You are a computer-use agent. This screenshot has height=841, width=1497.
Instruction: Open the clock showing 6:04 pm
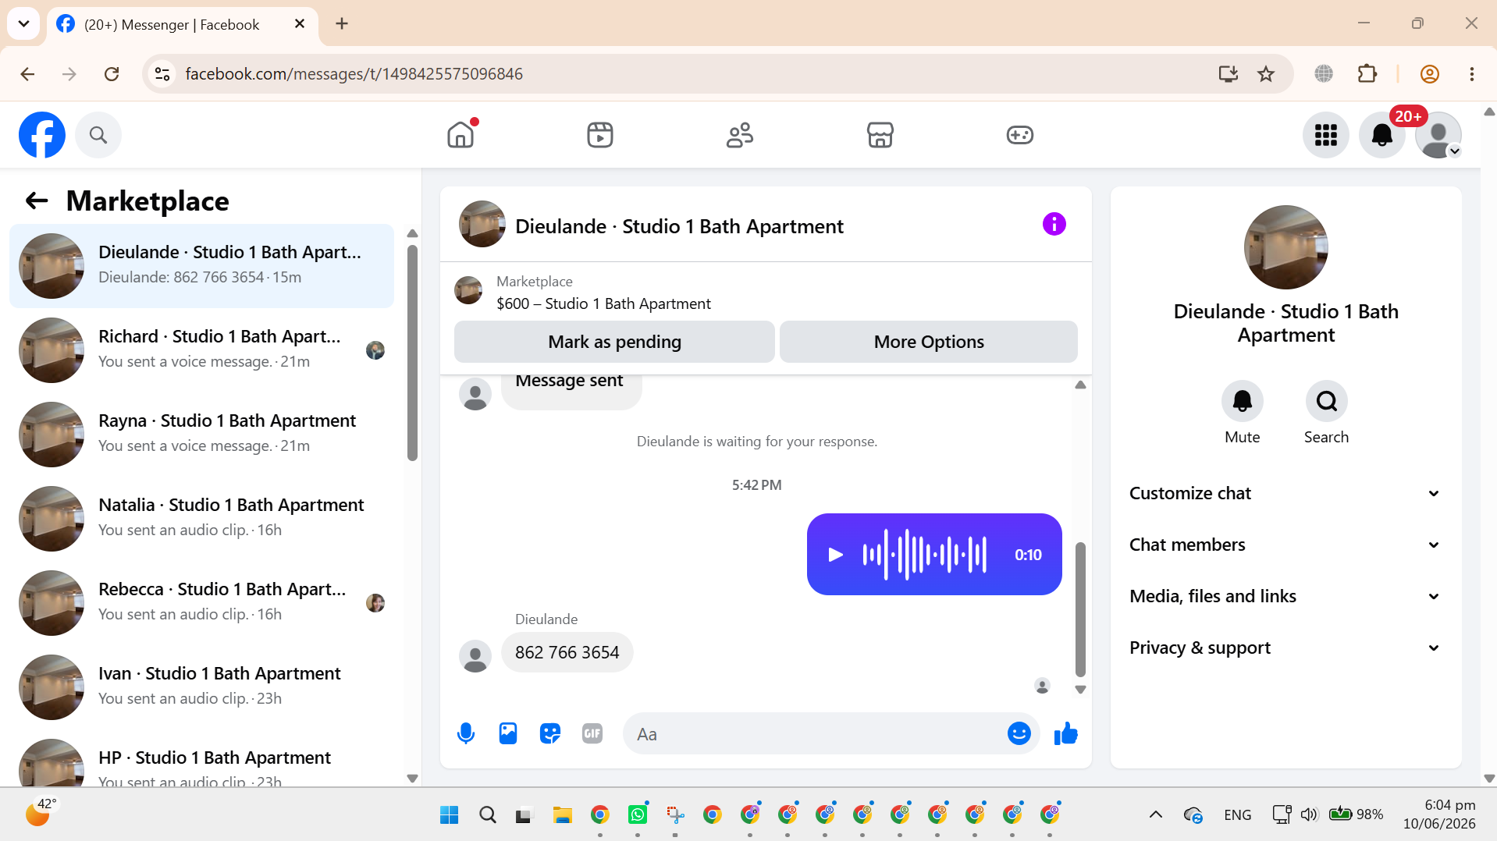click(x=1439, y=814)
